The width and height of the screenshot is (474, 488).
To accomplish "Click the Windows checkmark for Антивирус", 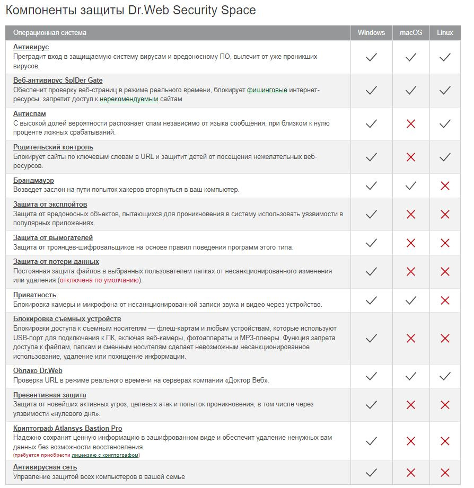I will point(371,57).
